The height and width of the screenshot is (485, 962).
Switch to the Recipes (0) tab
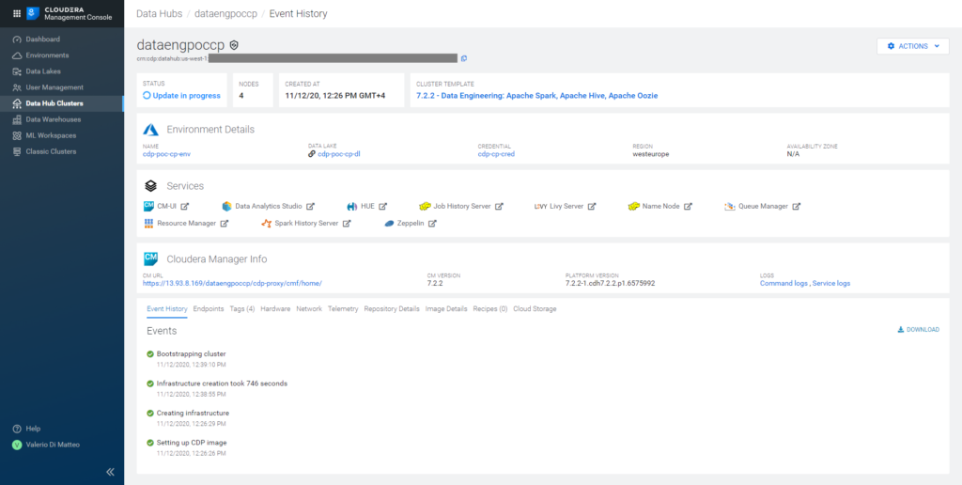click(490, 309)
